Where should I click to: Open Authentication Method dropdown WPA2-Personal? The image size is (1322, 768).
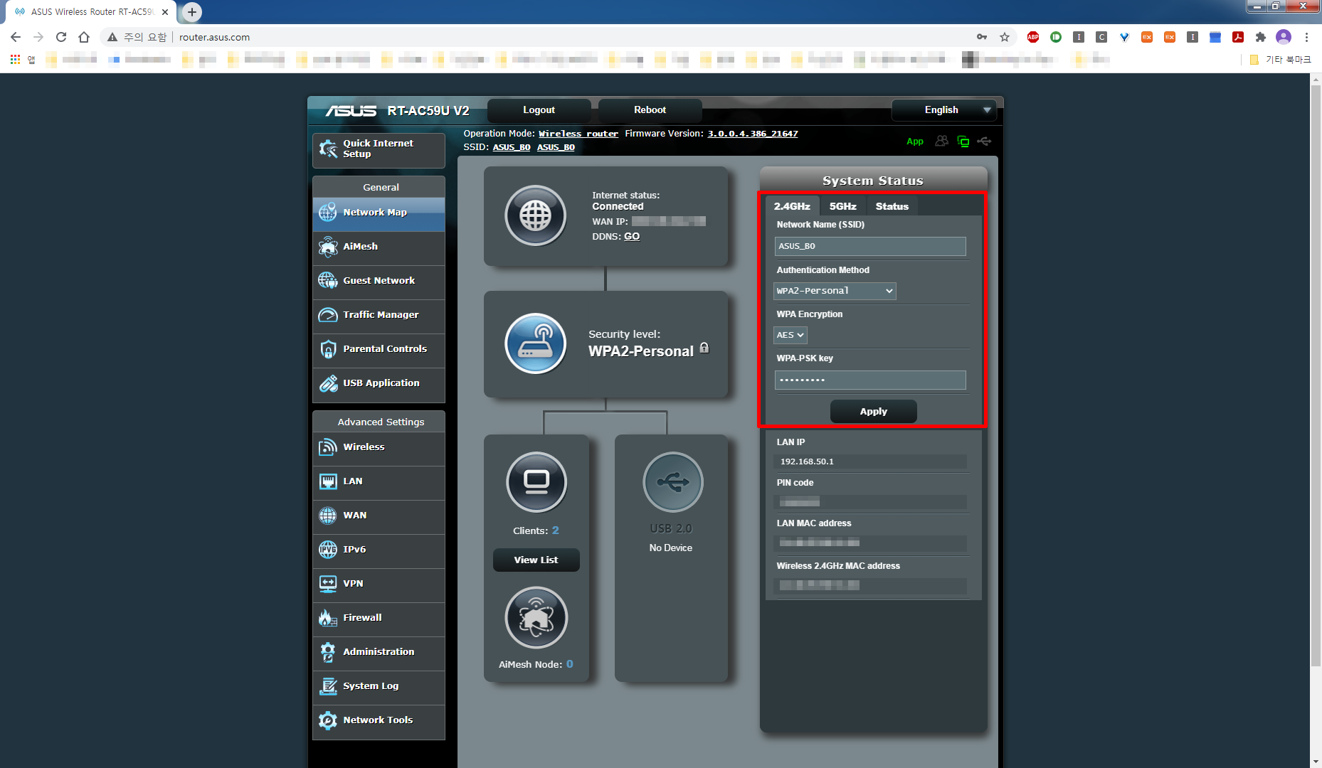[x=835, y=291]
